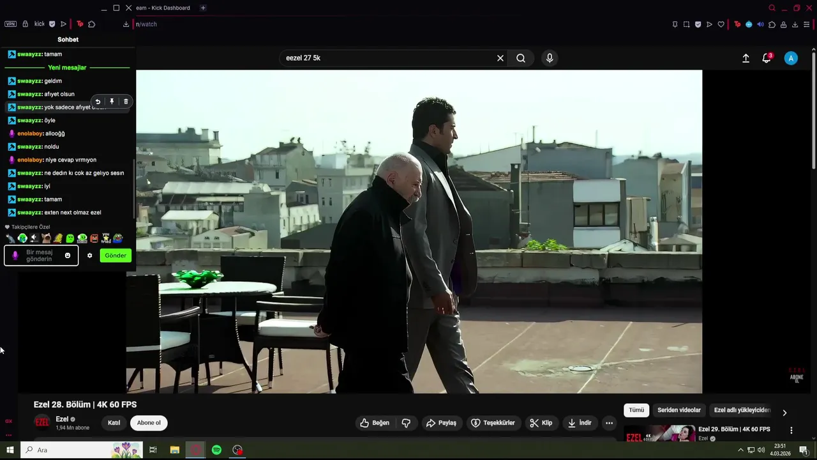The height and width of the screenshot is (460, 817).
Task: Pick the Pepe frog emote
Action: point(118,238)
